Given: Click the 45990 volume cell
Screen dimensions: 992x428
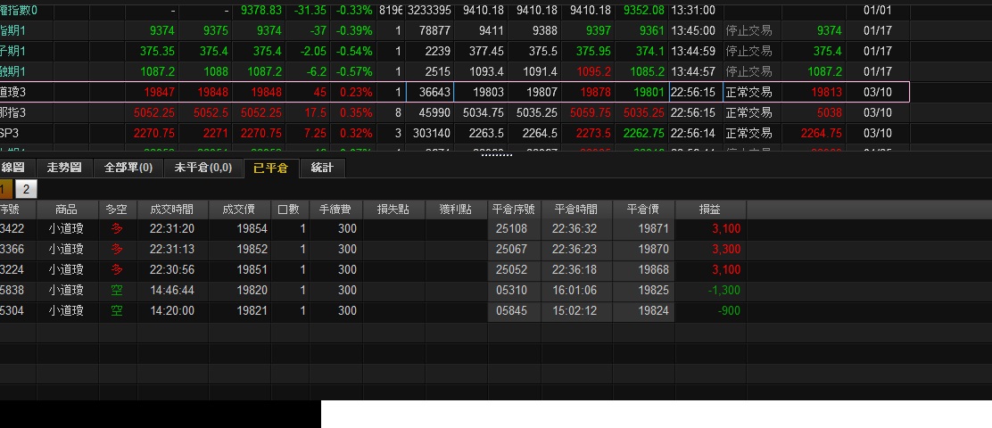Looking at the screenshot, I should (x=435, y=112).
